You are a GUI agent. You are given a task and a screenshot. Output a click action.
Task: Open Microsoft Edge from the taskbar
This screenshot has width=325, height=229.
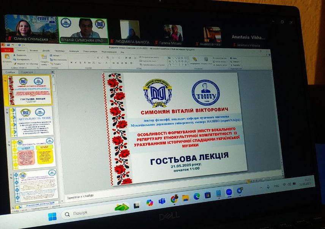coord(197,196)
